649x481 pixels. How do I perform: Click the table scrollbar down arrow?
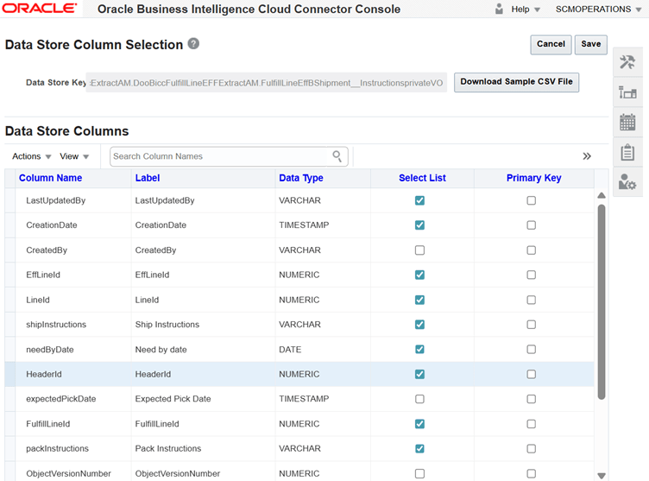[x=602, y=476]
